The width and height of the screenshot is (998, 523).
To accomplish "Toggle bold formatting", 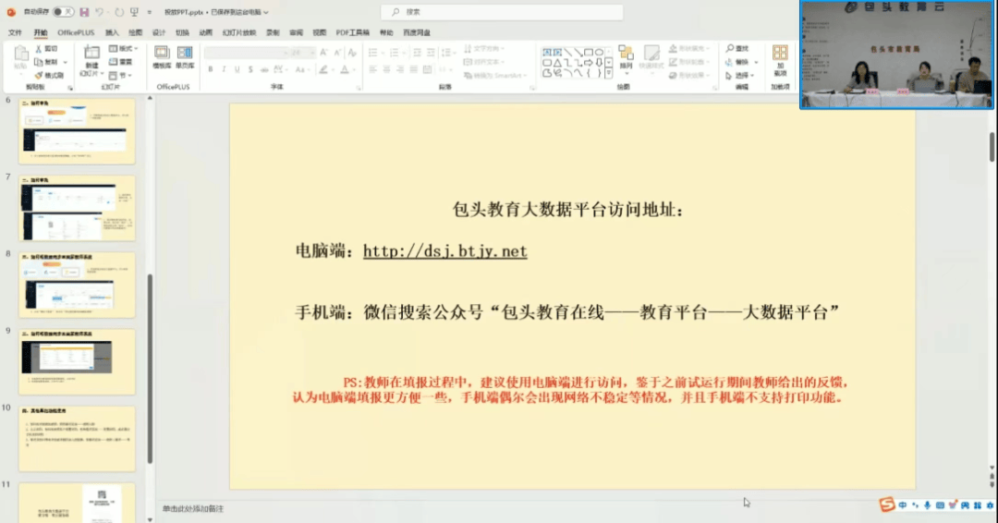I will point(211,69).
